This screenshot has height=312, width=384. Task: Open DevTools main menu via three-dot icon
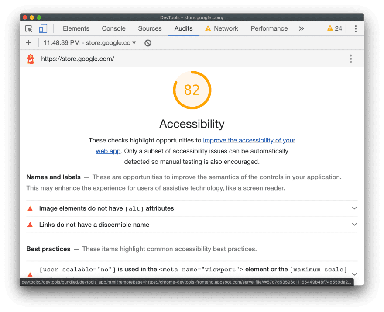tap(356, 28)
